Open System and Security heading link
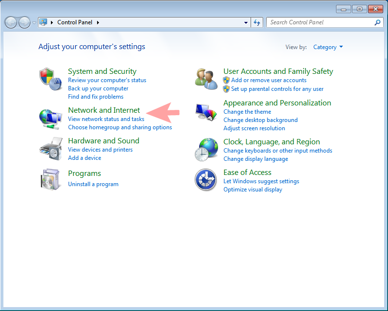This screenshot has width=388, height=311. [x=102, y=71]
